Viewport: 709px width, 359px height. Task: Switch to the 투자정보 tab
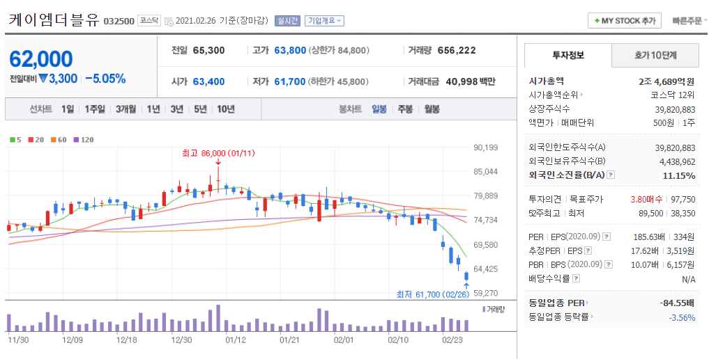[x=568, y=56]
